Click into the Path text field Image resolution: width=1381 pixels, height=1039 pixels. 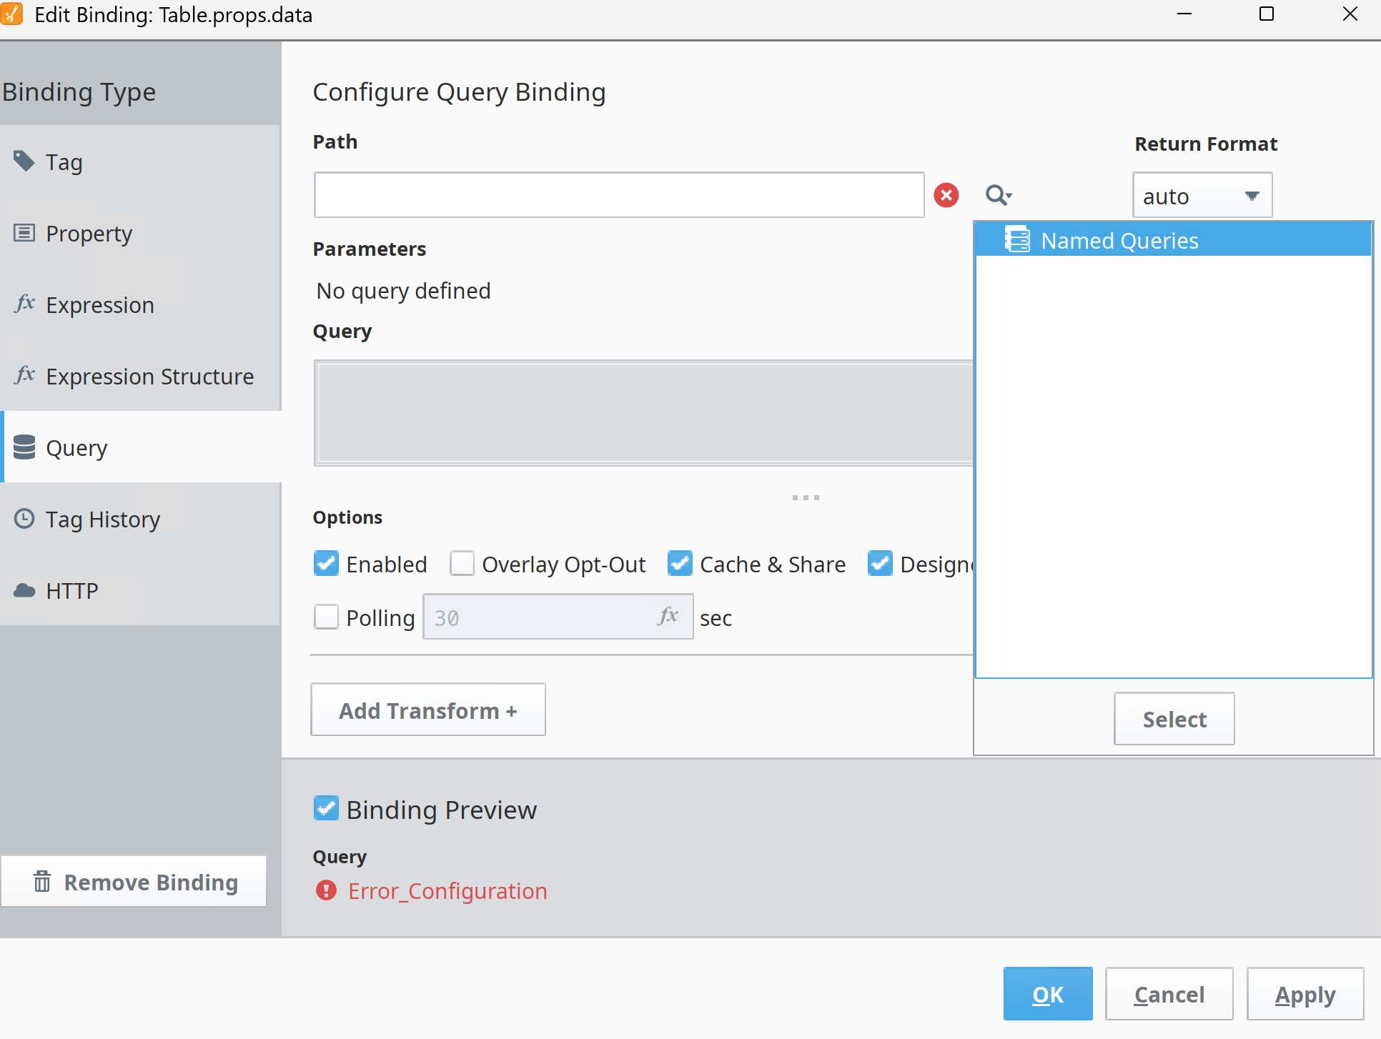click(618, 195)
